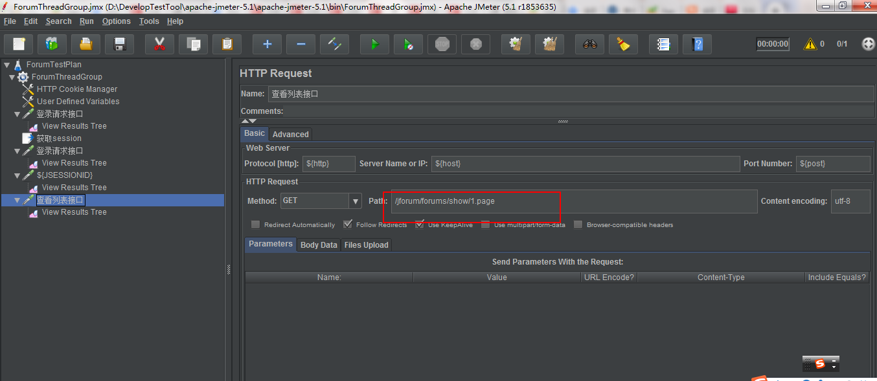Click the Sogou input method icon

coord(820,364)
